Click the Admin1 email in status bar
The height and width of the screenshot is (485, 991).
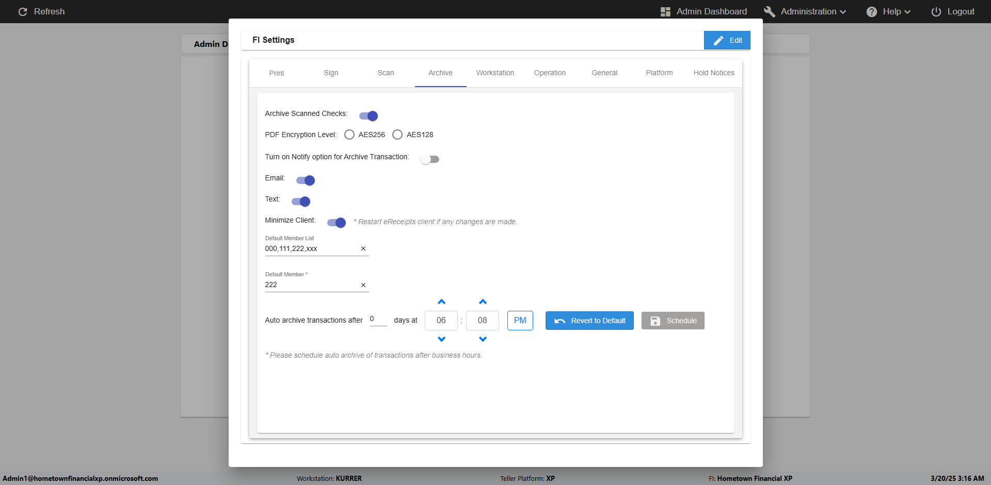pos(81,479)
